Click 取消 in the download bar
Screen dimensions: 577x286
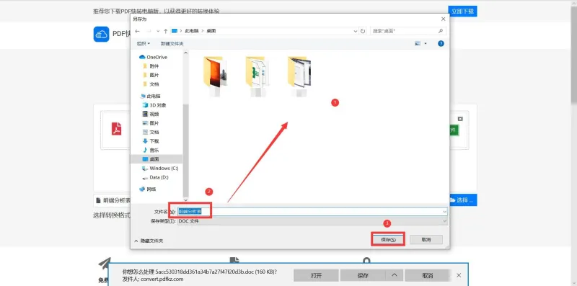tap(427, 275)
